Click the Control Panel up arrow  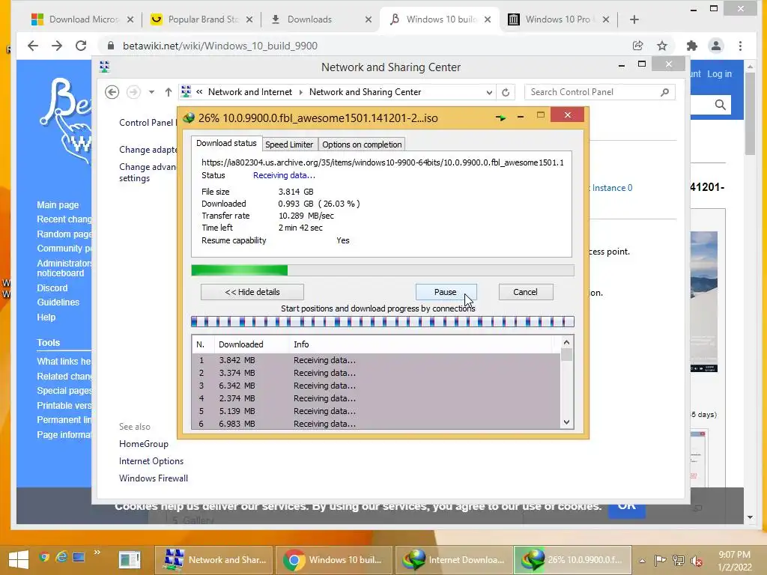pyautogui.click(x=169, y=92)
